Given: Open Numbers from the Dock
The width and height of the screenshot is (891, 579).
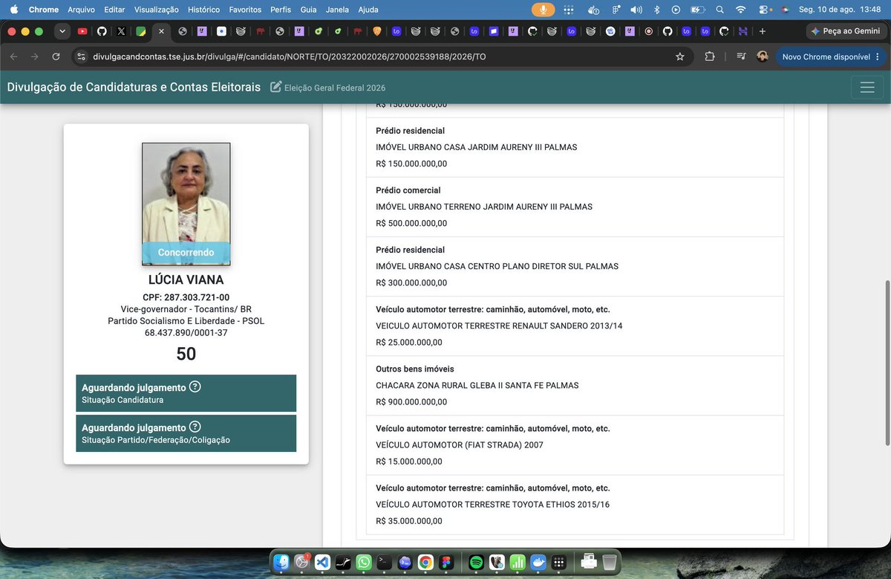Looking at the screenshot, I should point(518,563).
